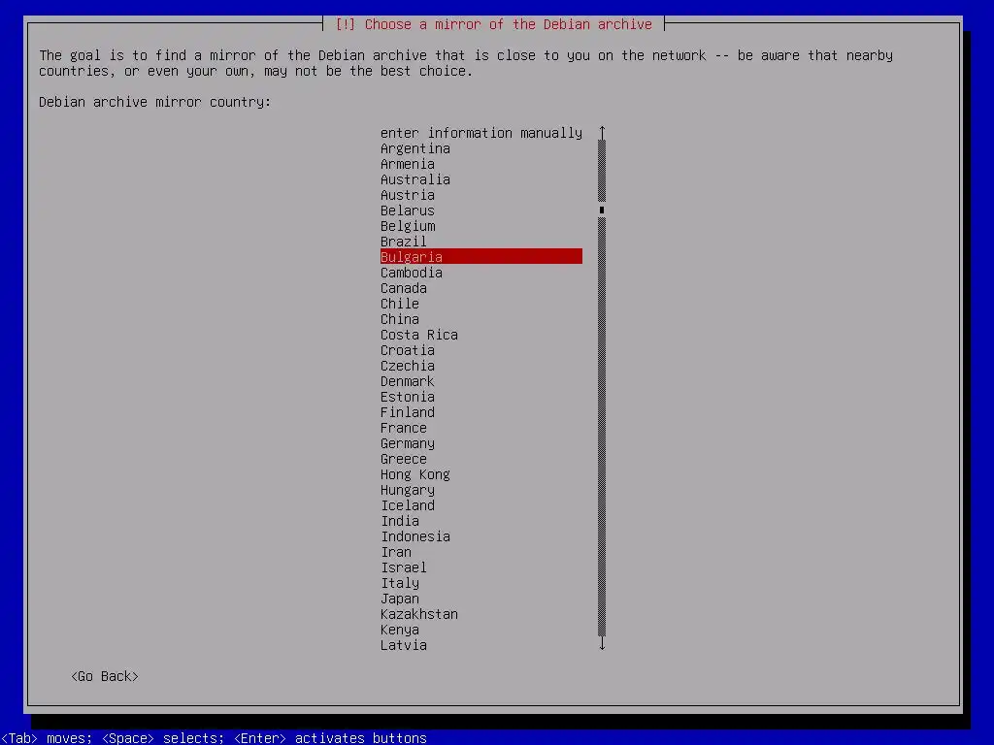Viewport: 994px width, 745px height.
Task: Click the scrollbar position marker
Action: point(602,211)
